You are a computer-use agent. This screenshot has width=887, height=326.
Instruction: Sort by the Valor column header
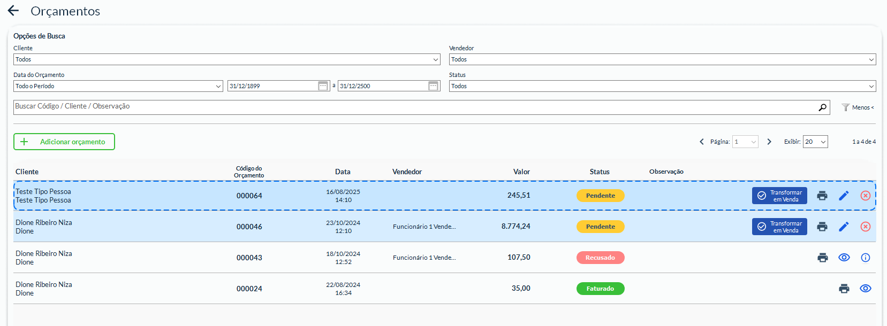521,172
